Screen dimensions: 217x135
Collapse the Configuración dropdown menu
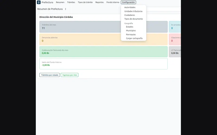coord(128,2)
